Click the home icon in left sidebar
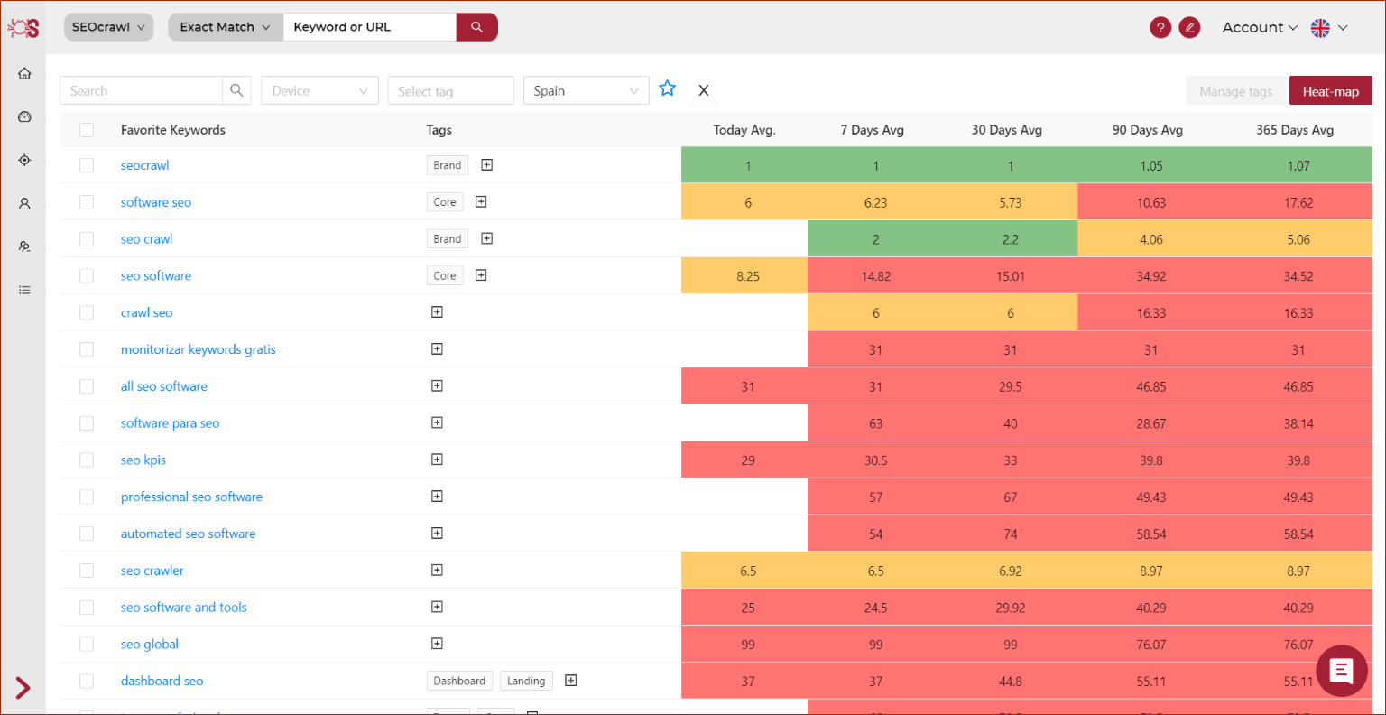The image size is (1386, 715). pyautogui.click(x=24, y=74)
